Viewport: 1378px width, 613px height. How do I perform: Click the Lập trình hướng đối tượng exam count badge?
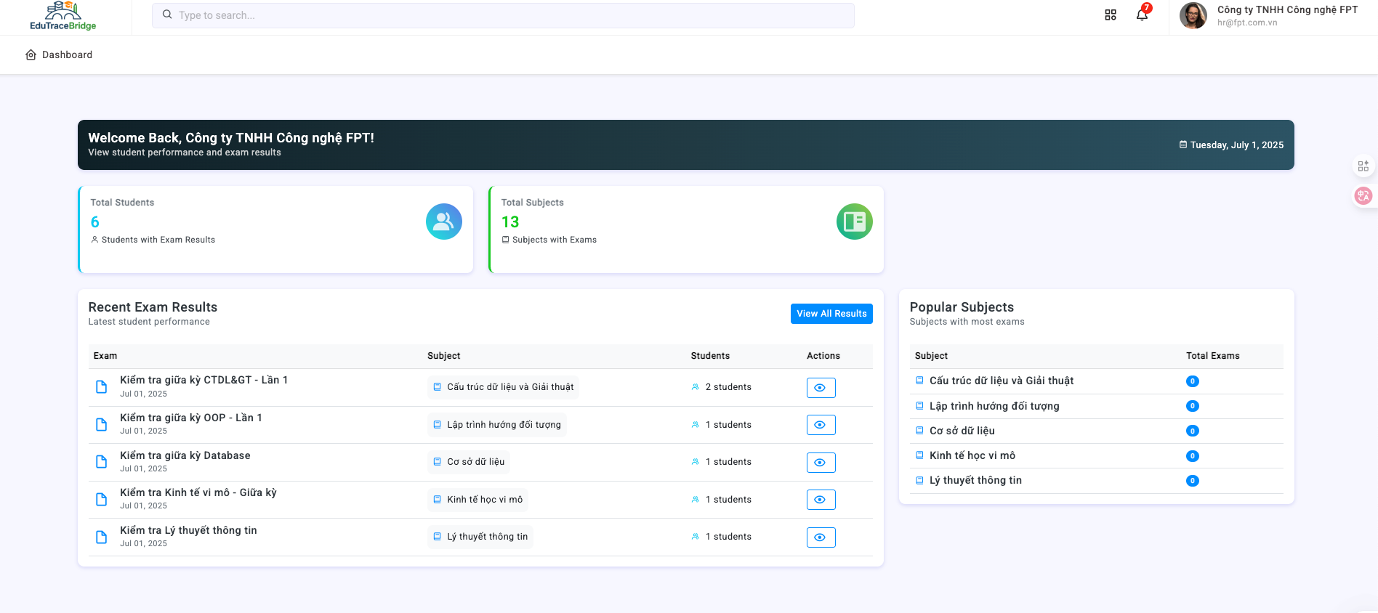[1192, 406]
